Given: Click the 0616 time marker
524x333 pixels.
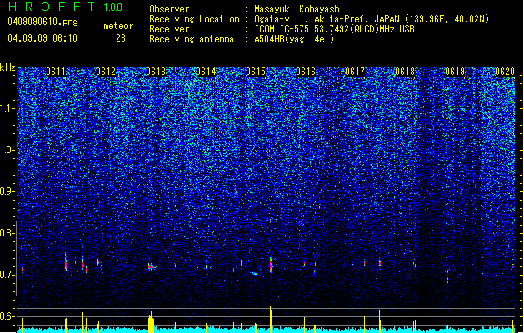Looking at the screenshot, I should pyautogui.click(x=306, y=72).
